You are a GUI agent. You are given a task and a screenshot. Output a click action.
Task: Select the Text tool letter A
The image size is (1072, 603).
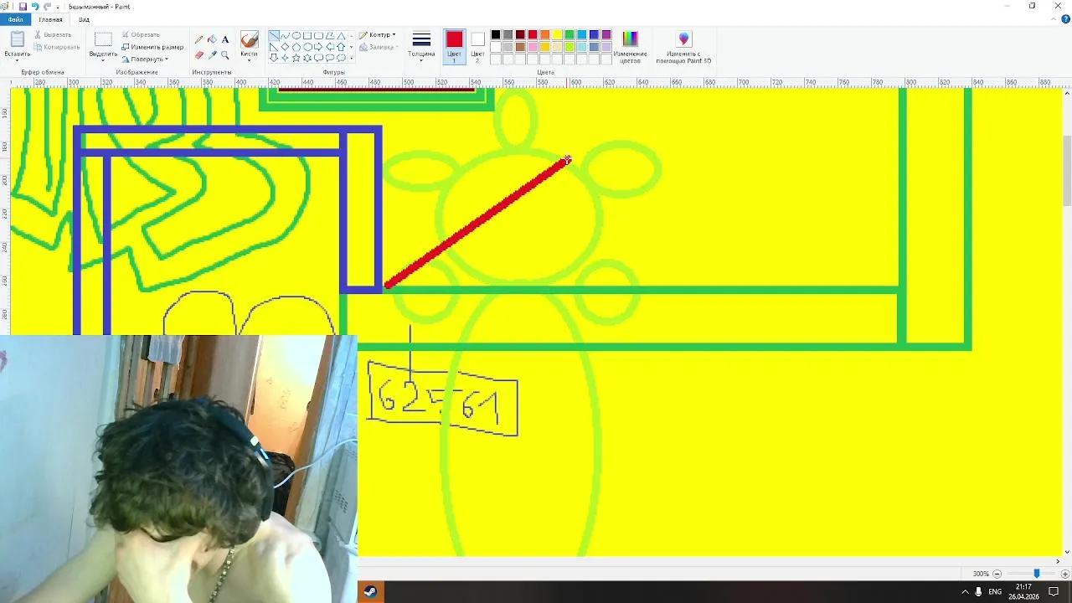(225, 39)
